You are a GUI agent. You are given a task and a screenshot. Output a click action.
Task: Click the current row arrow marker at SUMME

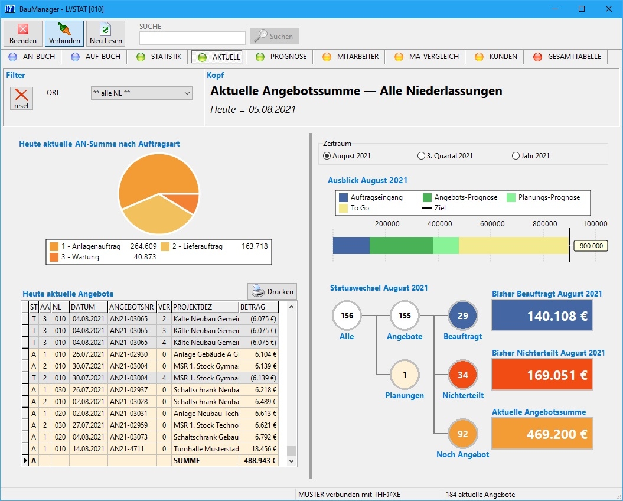click(x=25, y=460)
